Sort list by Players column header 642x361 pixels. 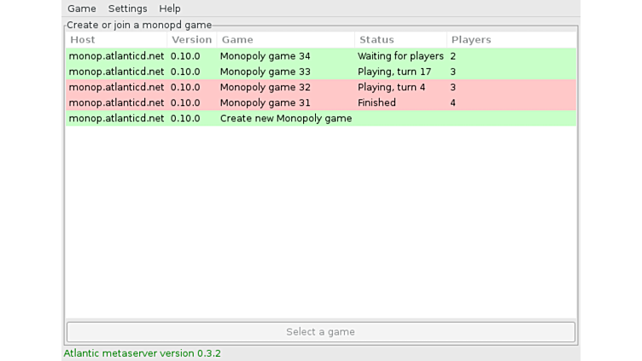click(x=511, y=40)
